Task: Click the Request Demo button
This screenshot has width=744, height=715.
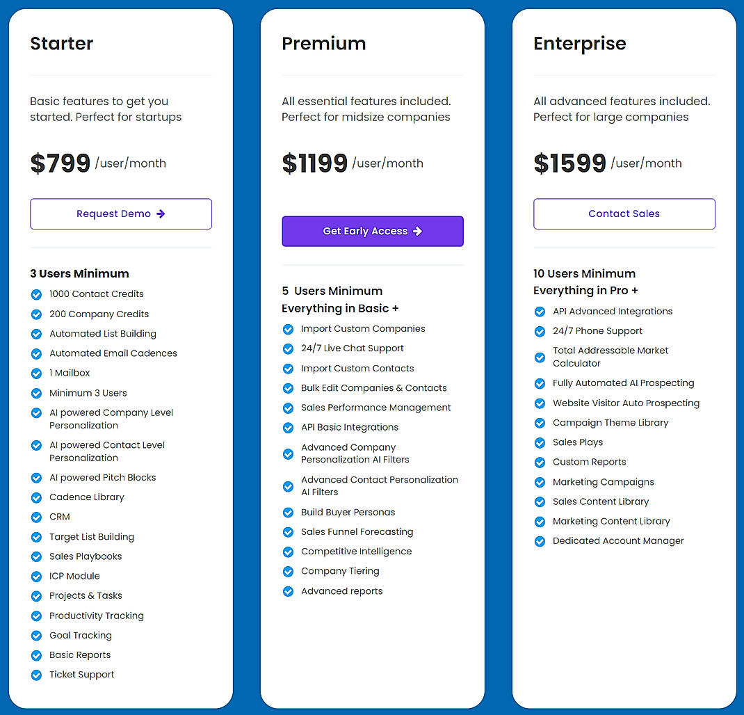Action: pyautogui.click(x=120, y=214)
